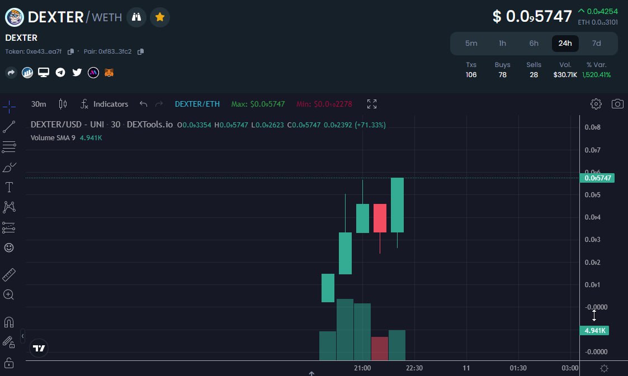Viewport: 628px width, 376px height.
Task: Switch the chart to DEXTER/ETH
Action: pyautogui.click(x=197, y=104)
